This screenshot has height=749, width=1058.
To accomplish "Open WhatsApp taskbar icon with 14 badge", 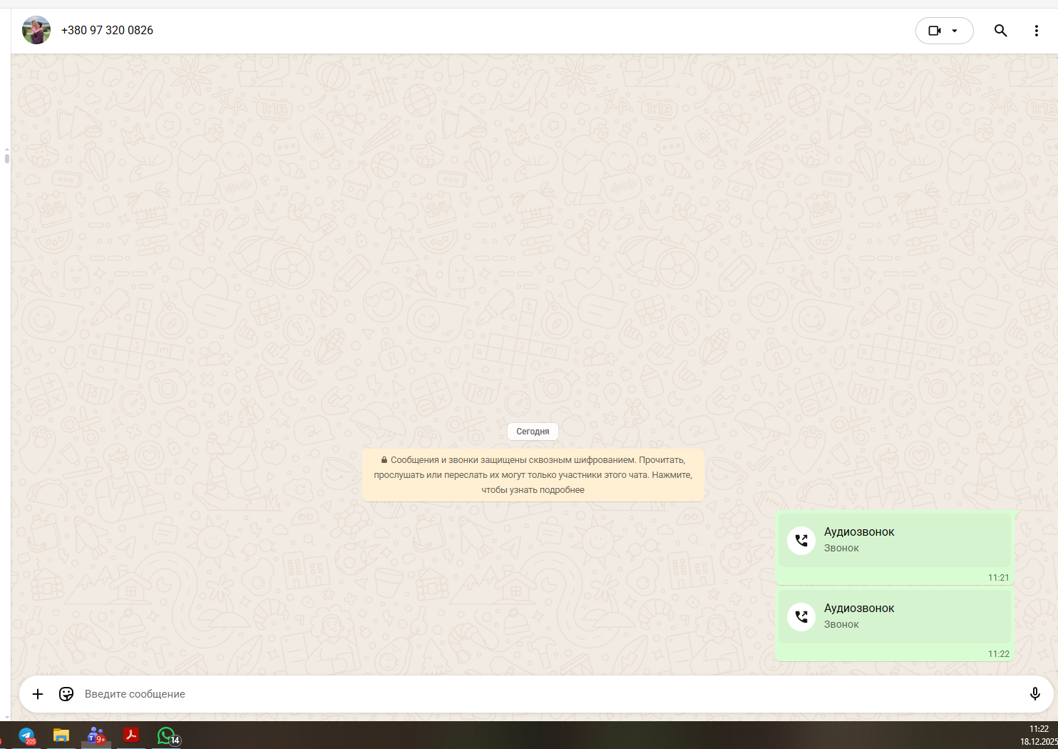I will tap(168, 735).
